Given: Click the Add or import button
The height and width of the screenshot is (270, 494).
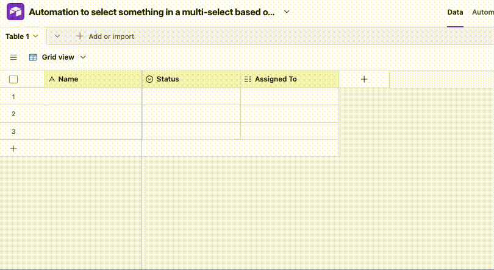Looking at the screenshot, I should tap(106, 36).
